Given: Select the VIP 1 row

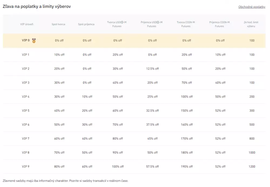Looking at the screenshot, I should 135,54.
